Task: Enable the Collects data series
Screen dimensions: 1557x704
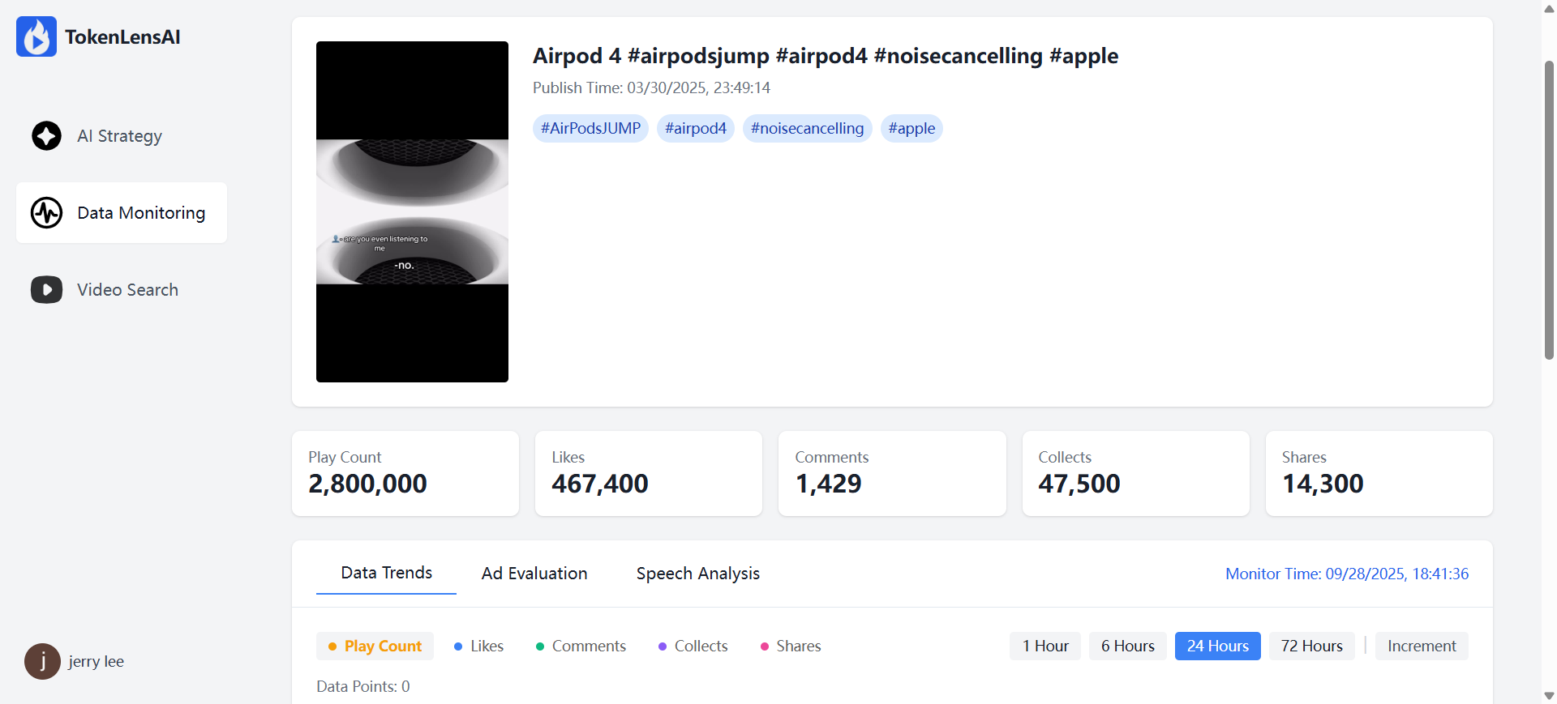Action: [693, 646]
